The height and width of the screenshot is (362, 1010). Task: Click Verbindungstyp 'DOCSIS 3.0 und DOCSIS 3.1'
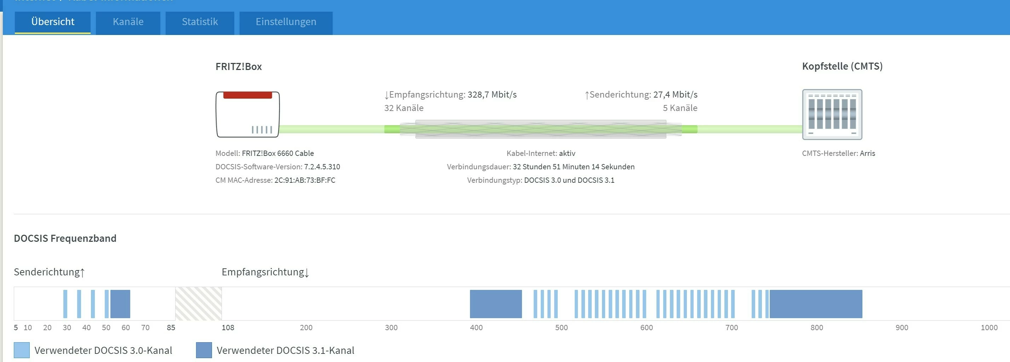569,180
